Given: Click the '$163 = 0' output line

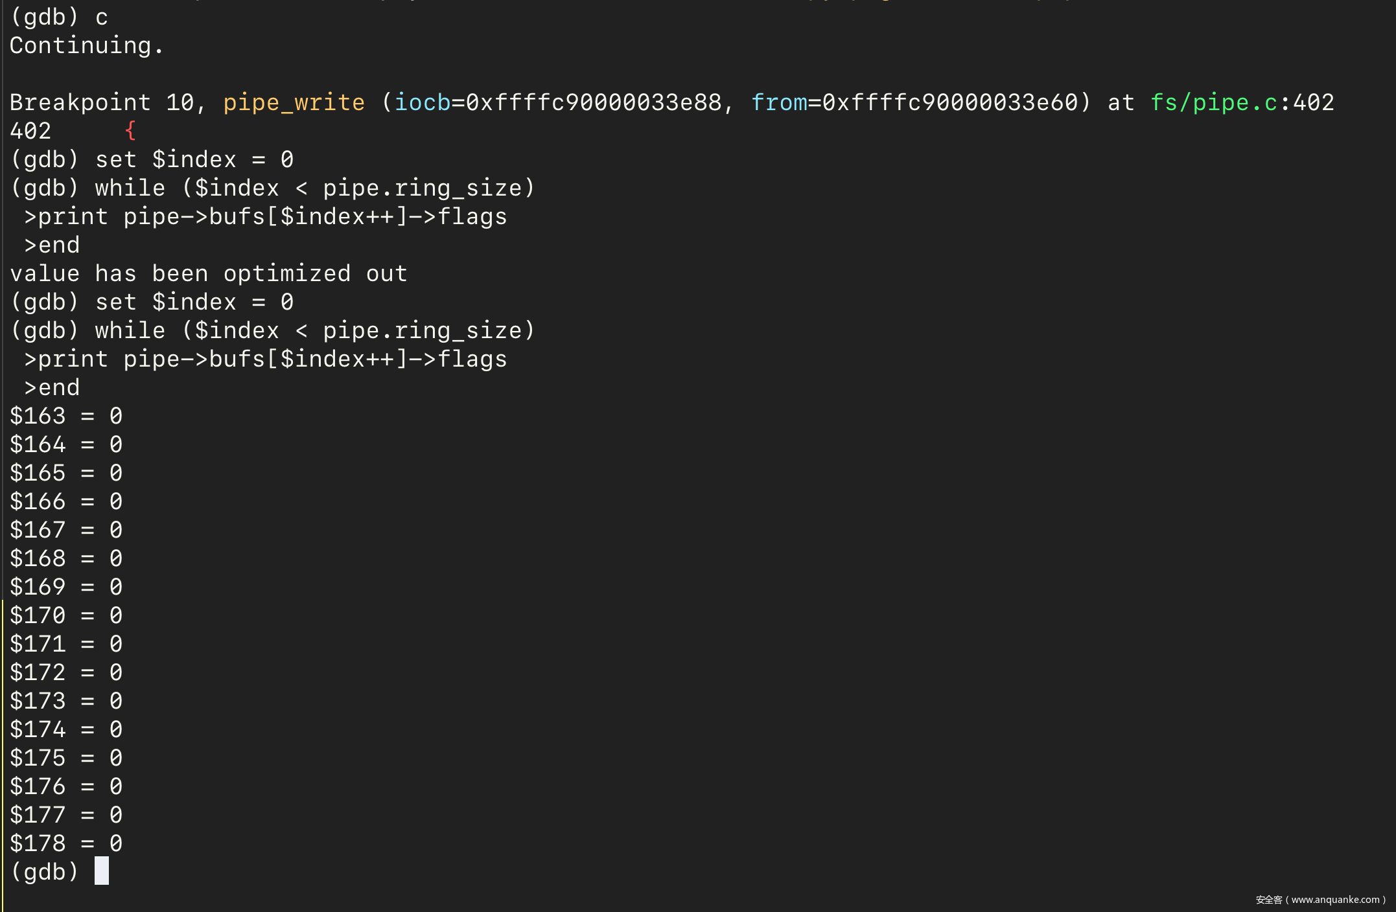Looking at the screenshot, I should coord(66,416).
